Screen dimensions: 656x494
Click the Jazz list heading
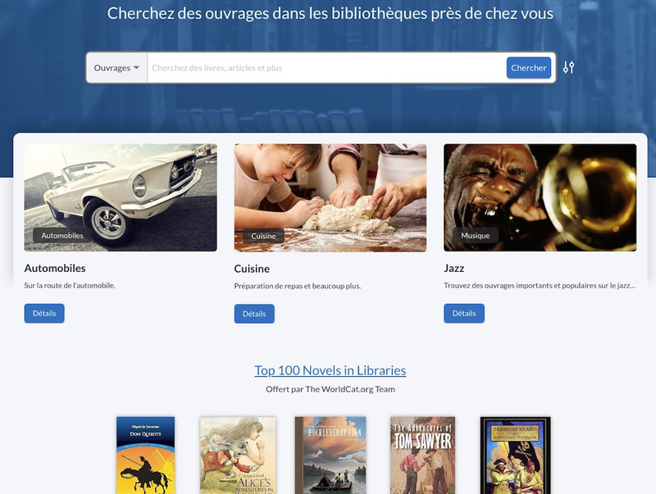coord(454,269)
